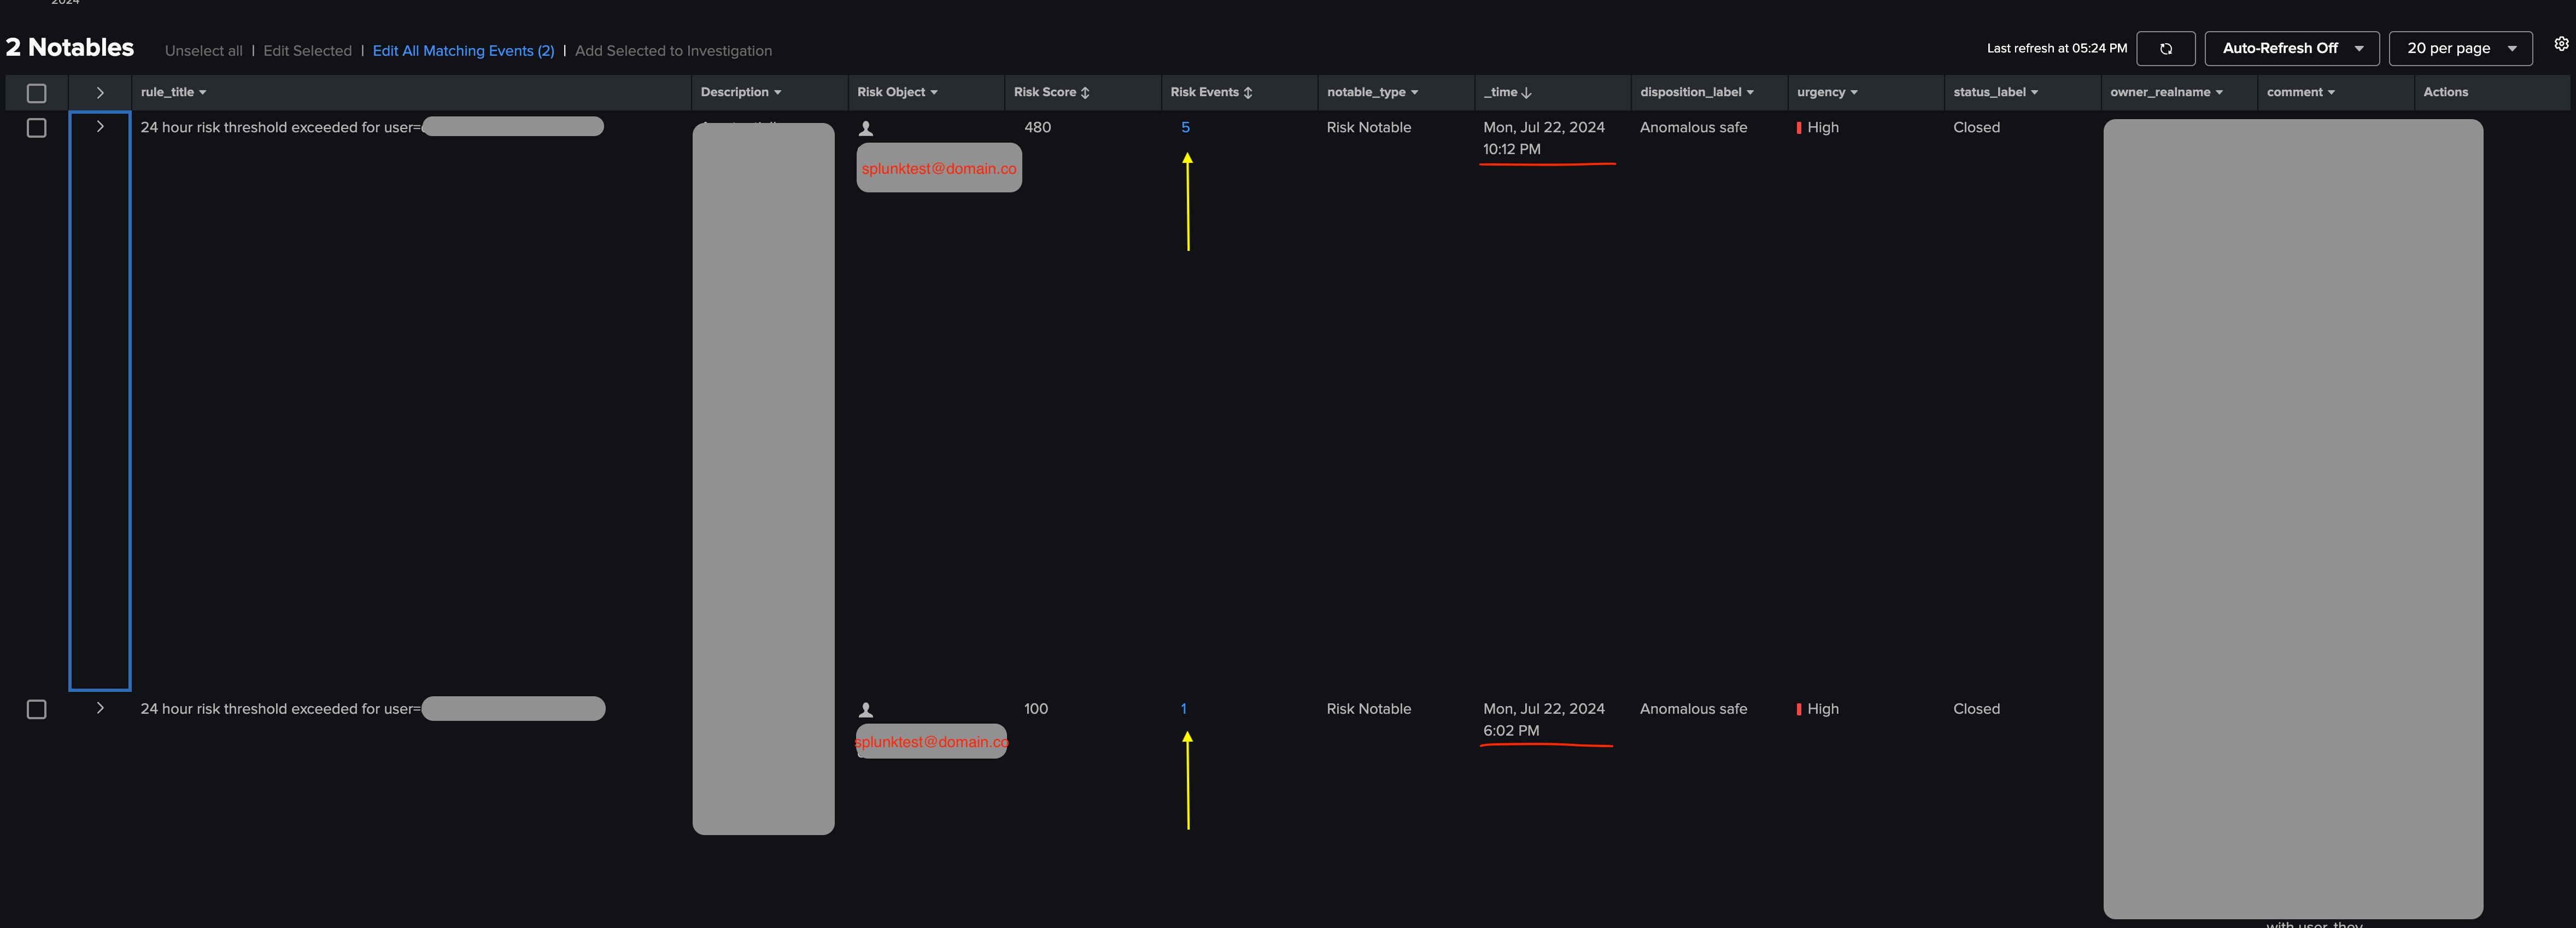Click the risk object email in first row
Viewport: 2576px width, 928px height.
point(939,168)
